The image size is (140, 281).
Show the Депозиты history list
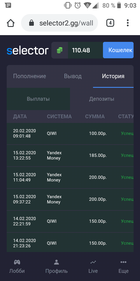pyautogui.click(x=101, y=99)
